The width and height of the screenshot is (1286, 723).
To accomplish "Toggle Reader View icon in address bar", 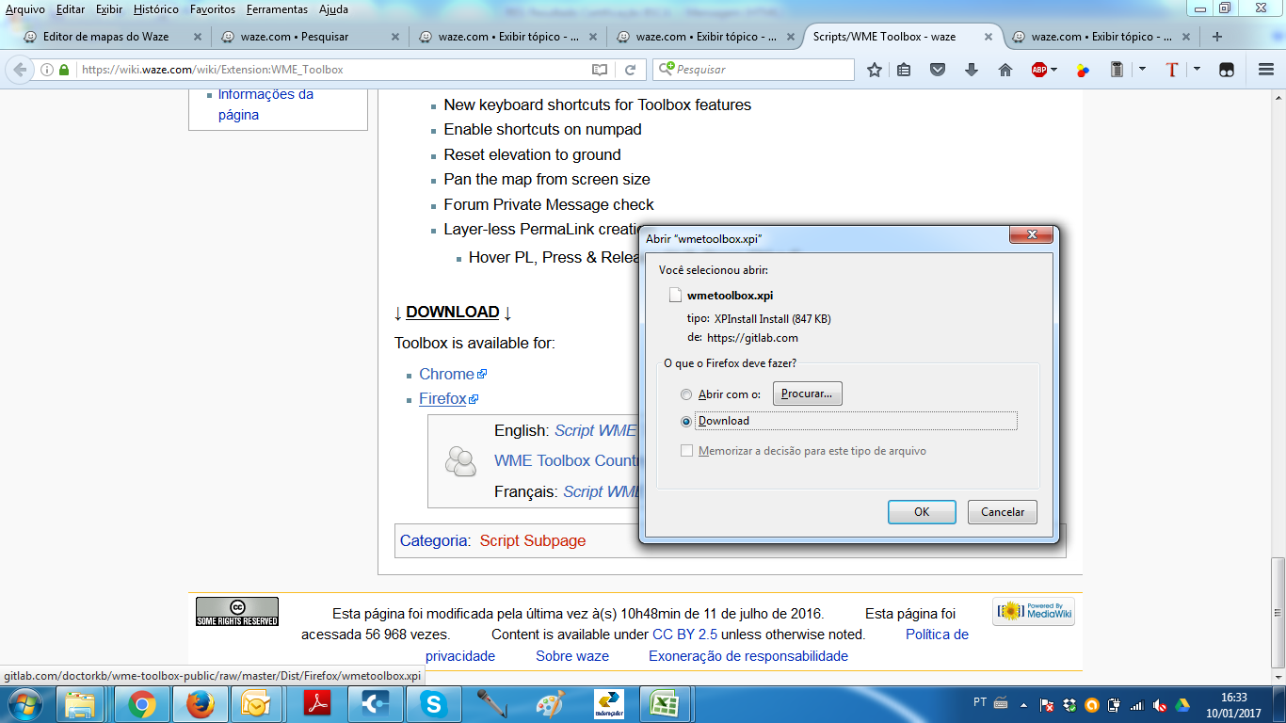I will pyautogui.click(x=600, y=70).
